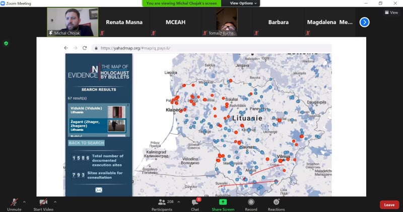This screenshot has width=403, height=212.
Task: Click the 793 sites available counter
Action: pyautogui.click(x=79, y=175)
